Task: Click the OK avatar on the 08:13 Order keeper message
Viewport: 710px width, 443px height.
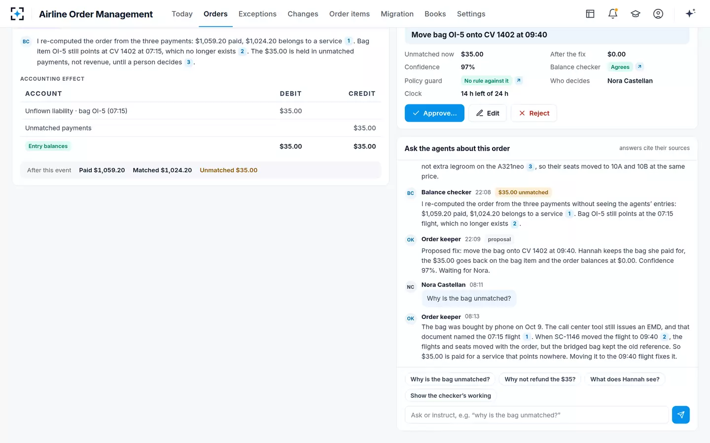Action: (411, 318)
